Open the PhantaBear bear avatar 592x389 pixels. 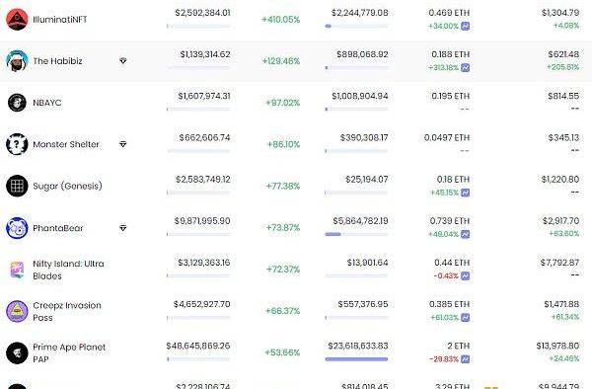[17, 228]
